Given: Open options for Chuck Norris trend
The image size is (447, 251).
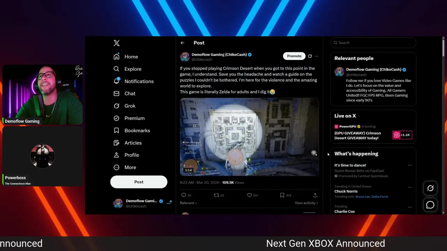Looking at the screenshot, I should click(x=410, y=187).
